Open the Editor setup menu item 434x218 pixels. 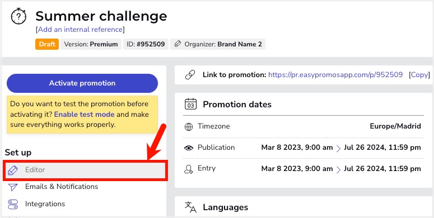tap(85, 170)
